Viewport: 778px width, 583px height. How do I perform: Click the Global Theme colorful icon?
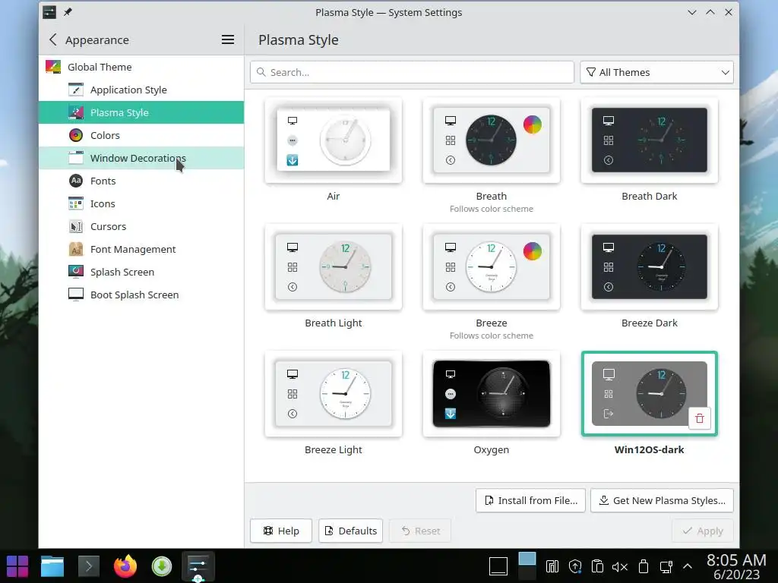(x=53, y=67)
